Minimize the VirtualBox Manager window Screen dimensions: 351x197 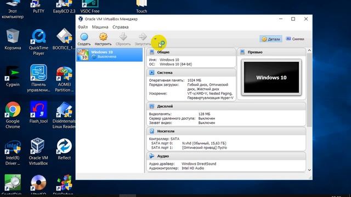pyautogui.click(x=281, y=19)
